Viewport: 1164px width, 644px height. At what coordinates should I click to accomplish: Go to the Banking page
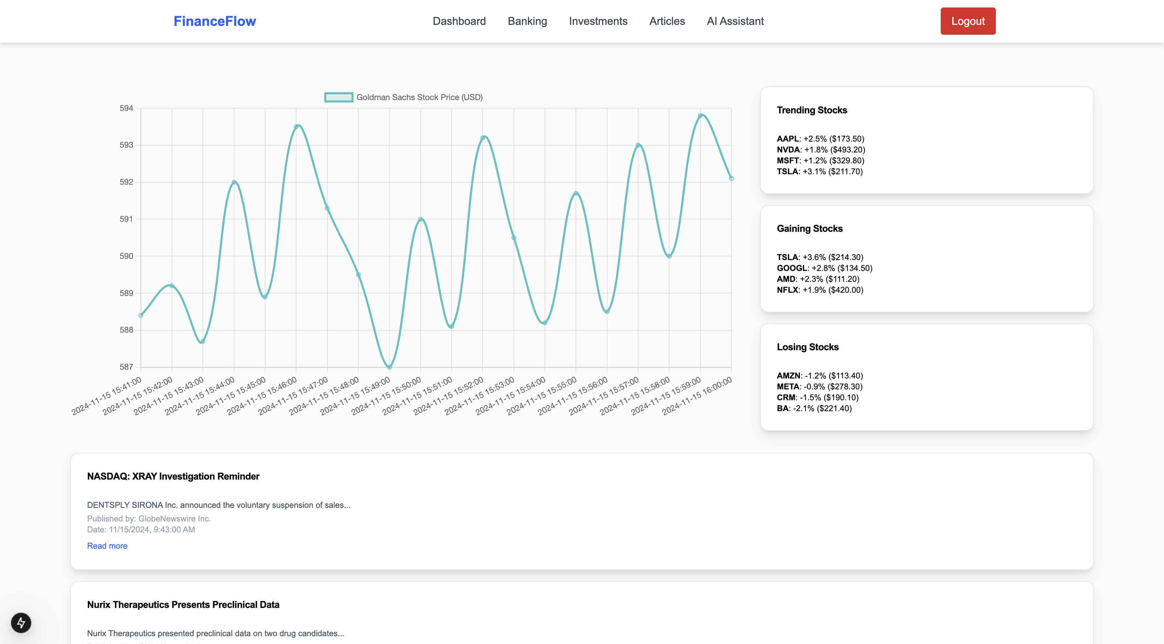pos(527,21)
